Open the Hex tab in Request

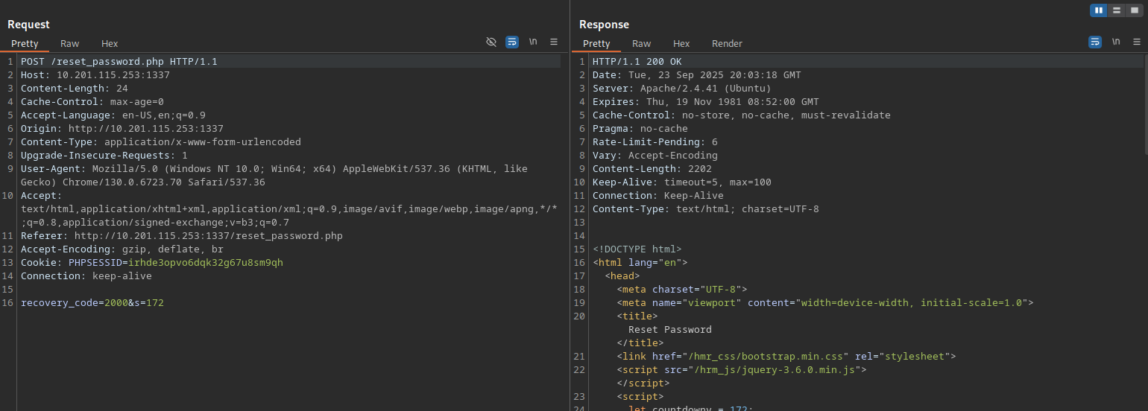click(110, 44)
